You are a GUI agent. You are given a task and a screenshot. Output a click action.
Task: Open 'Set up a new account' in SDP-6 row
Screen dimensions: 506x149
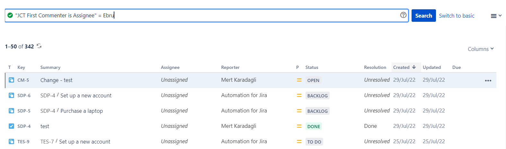tap(86, 95)
